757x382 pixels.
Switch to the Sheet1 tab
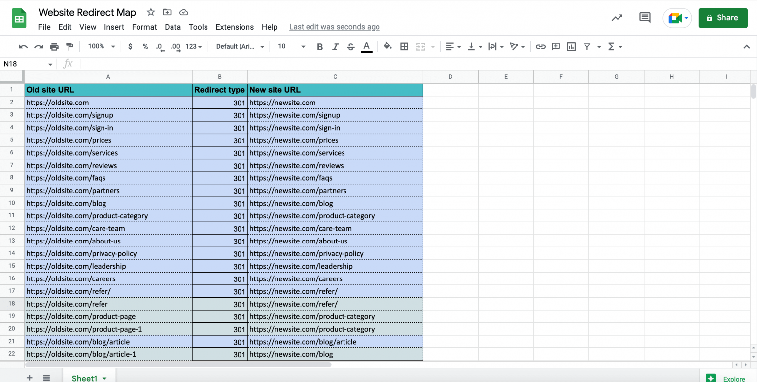pos(84,378)
